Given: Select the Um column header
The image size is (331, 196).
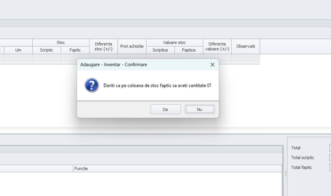Looking at the screenshot, I should click(x=18, y=50).
